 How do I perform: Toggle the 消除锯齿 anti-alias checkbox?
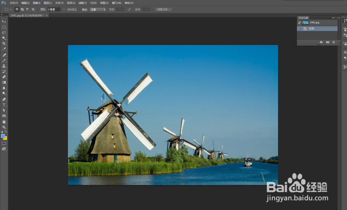[64, 9]
